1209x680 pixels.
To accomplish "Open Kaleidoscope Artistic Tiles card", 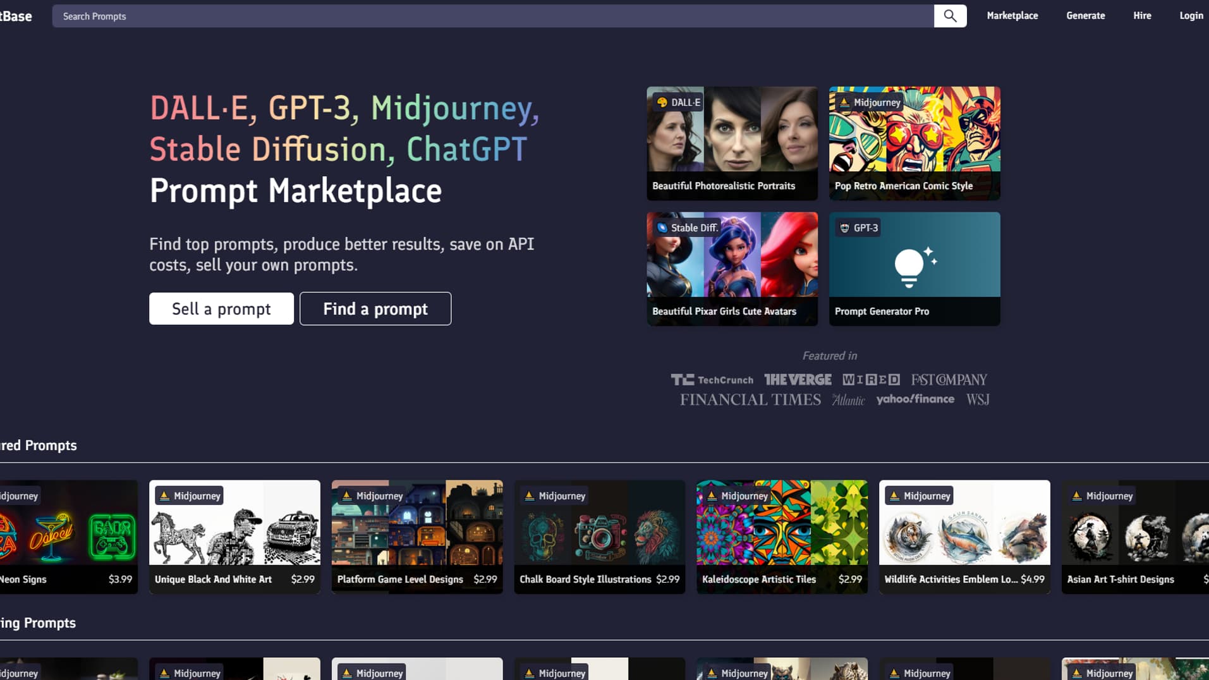I will click(x=782, y=537).
